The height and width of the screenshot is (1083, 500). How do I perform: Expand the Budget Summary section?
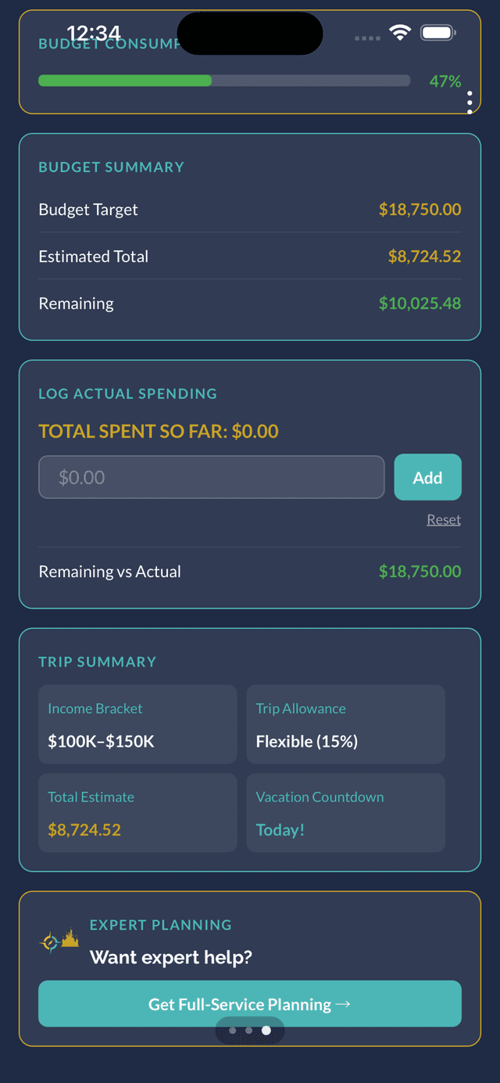111,167
